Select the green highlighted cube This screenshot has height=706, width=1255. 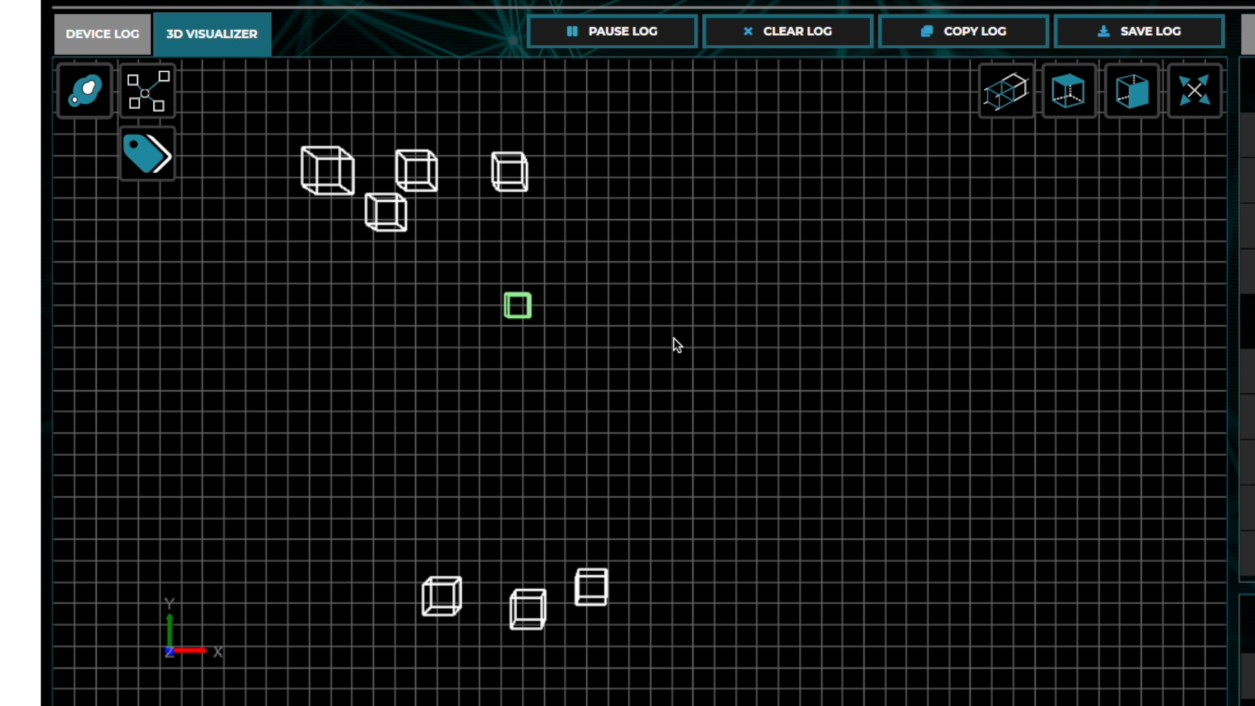pos(517,306)
